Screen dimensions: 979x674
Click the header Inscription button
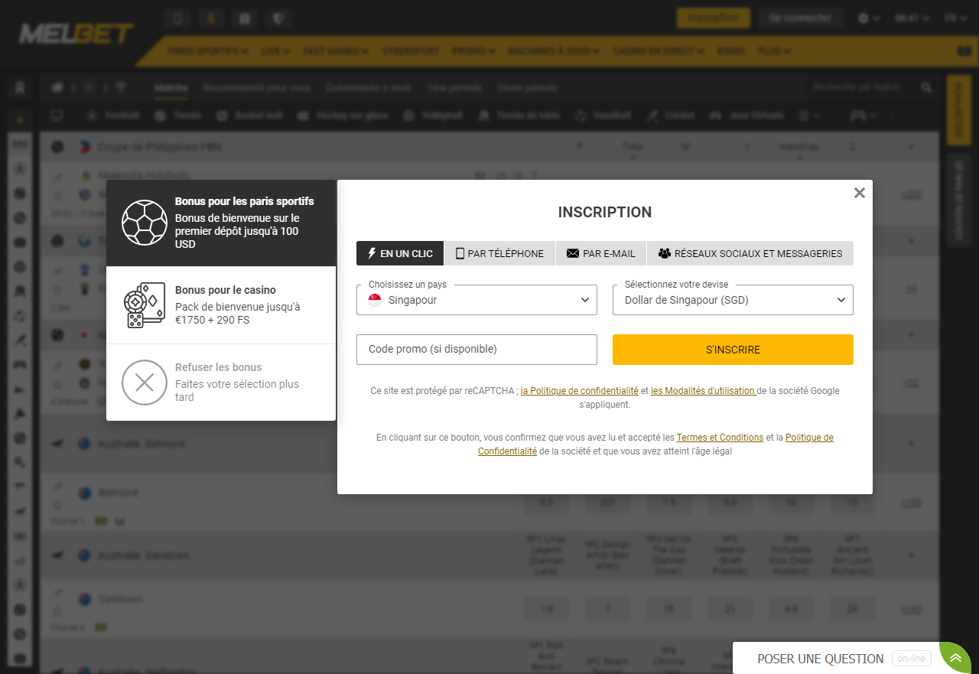pos(714,18)
